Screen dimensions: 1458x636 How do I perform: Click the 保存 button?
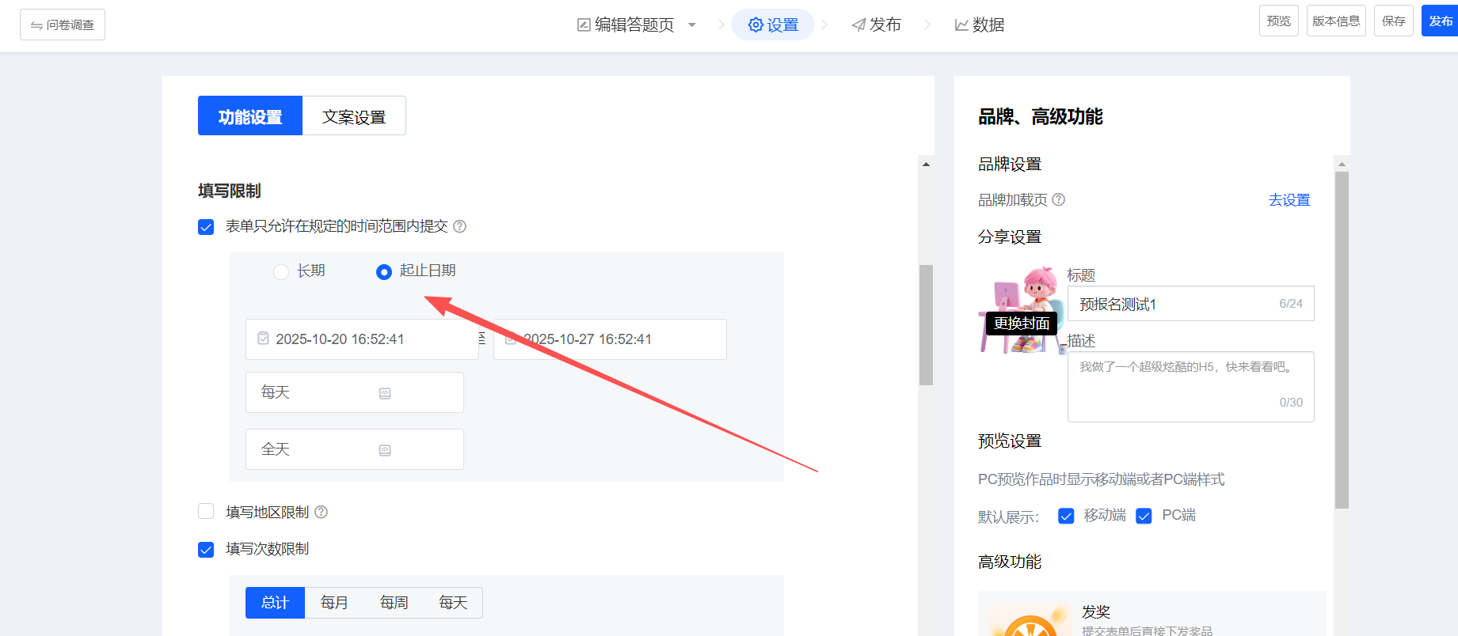tap(1393, 21)
